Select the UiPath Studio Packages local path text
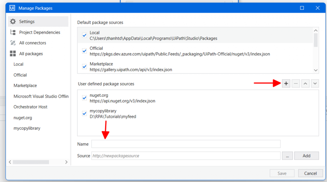The width and height of the screenshot is (327, 182). [x=154, y=38]
